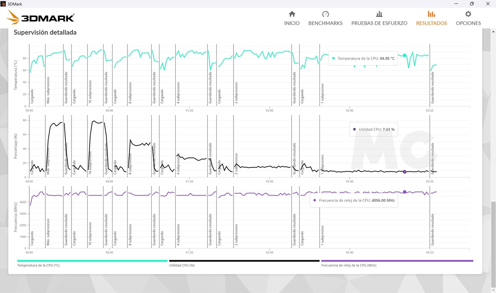Open the INICIO home icon
496x293 pixels.
[292, 14]
